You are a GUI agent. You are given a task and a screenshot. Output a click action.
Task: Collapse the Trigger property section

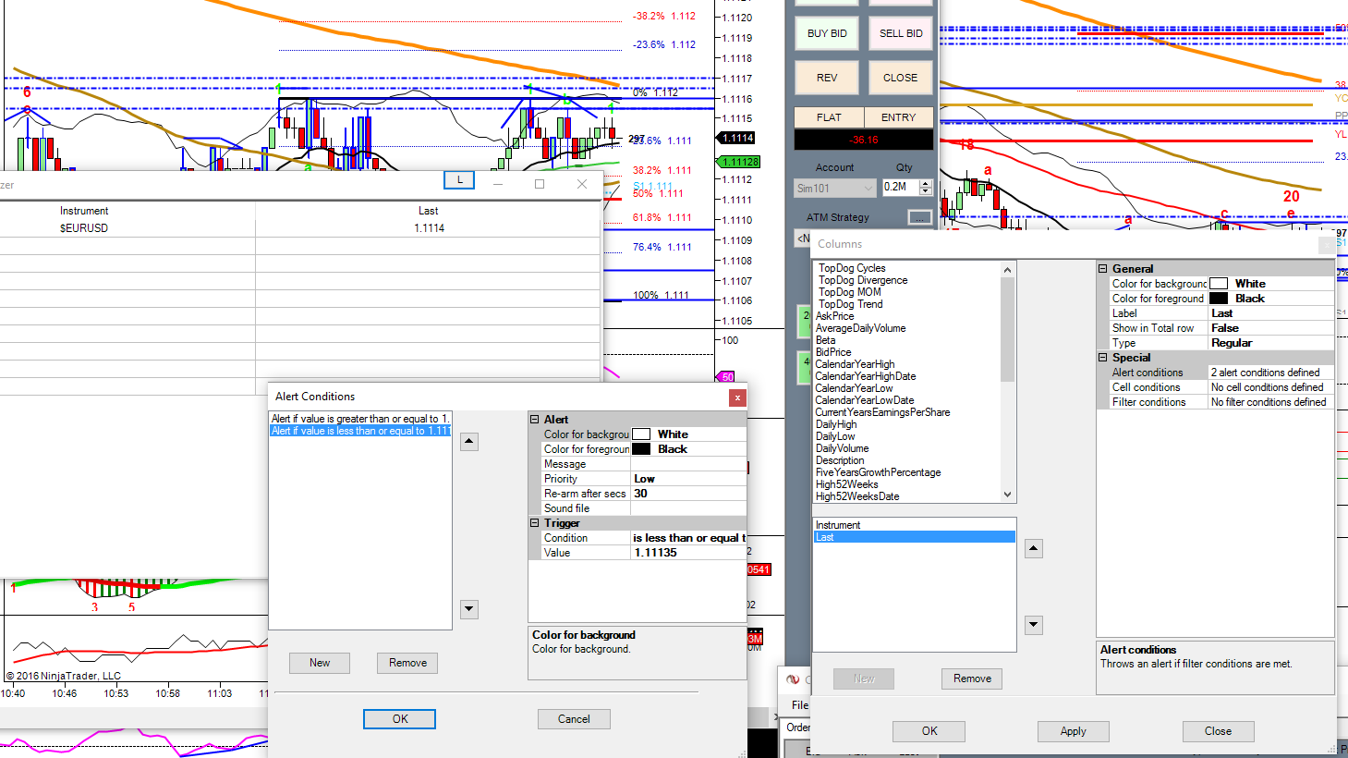[x=534, y=523]
